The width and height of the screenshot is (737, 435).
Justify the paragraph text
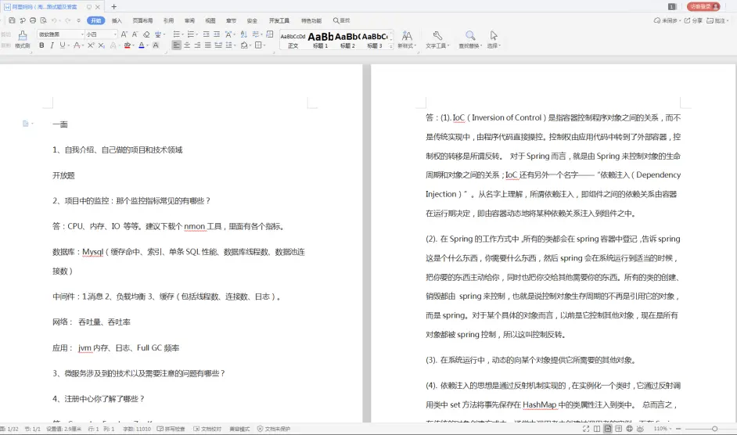208,45
